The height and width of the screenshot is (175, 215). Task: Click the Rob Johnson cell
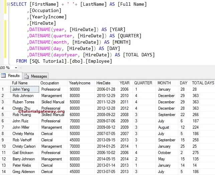click(25, 96)
